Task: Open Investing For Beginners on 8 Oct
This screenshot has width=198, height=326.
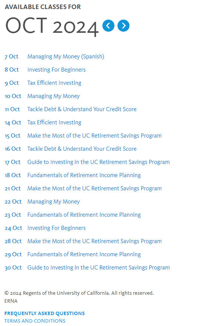Action: [x=56, y=70]
